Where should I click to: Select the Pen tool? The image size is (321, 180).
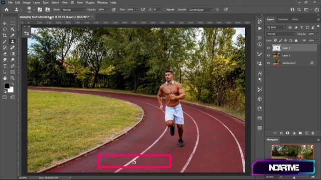click(x=13, y=66)
